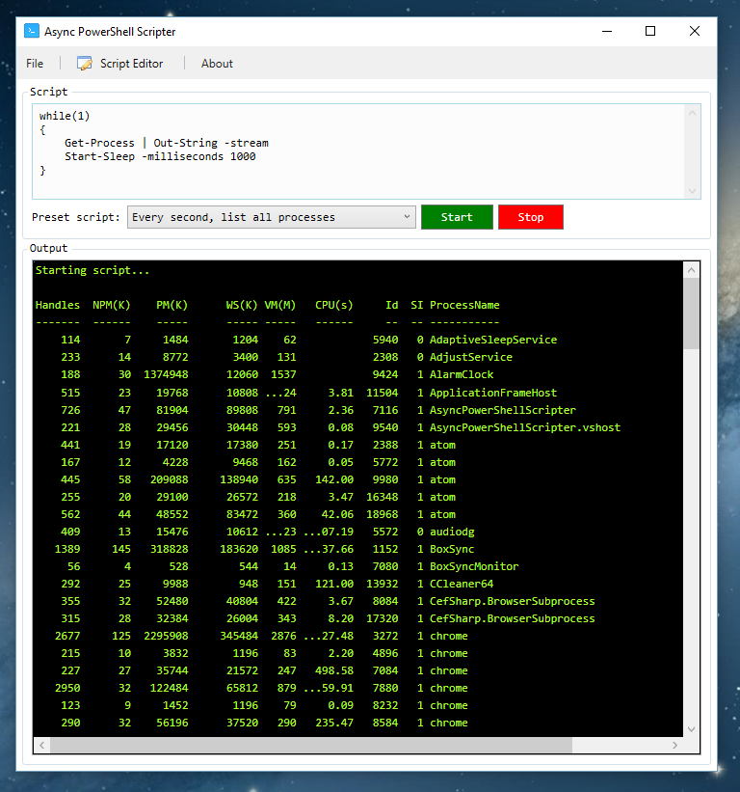Click the AdjustService process name

[x=471, y=357]
